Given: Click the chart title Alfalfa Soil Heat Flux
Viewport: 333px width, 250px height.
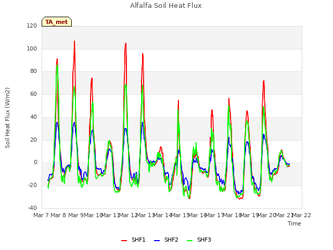Looking at the screenshot, I should pos(166,6).
